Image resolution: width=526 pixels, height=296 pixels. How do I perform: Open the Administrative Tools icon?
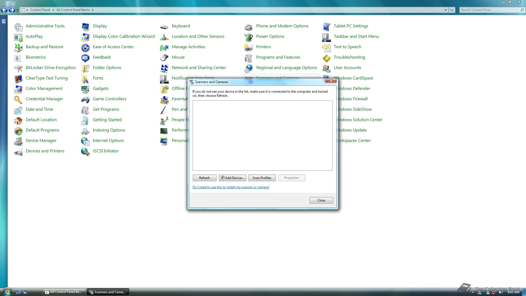[x=18, y=27]
